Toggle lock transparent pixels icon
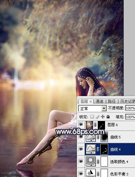Image resolution: width=135 pixels, height=177 pixels. [92, 117]
